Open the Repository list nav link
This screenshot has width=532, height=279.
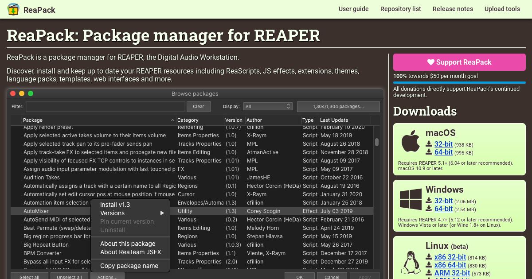tap(401, 9)
